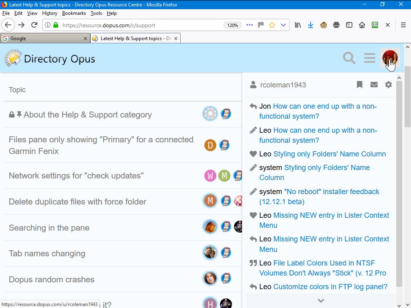Go to the Home page icon
The width and height of the screenshot is (411, 308).
pyautogui.click(x=362, y=25)
